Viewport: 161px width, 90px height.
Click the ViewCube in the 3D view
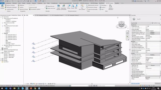tap(122, 24)
